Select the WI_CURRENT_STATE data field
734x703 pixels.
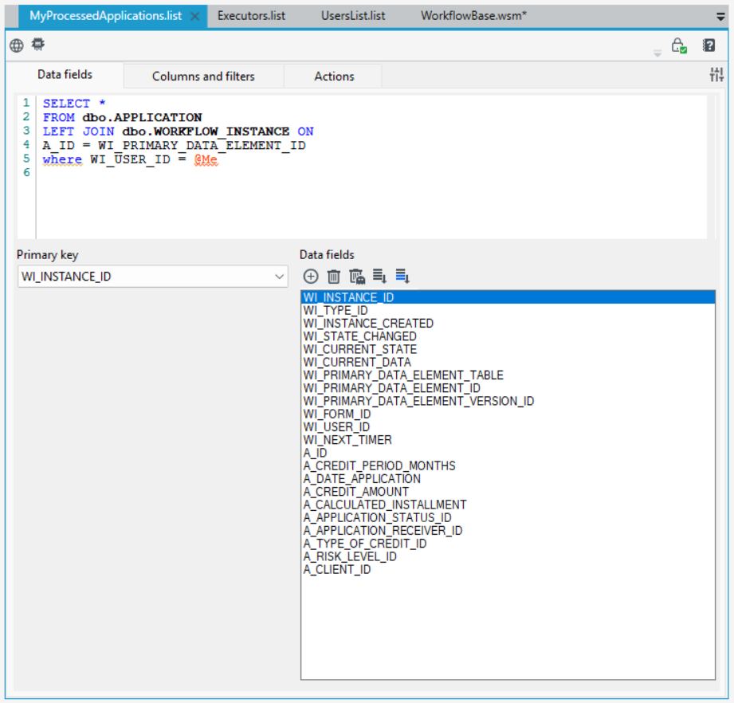pos(508,349)
